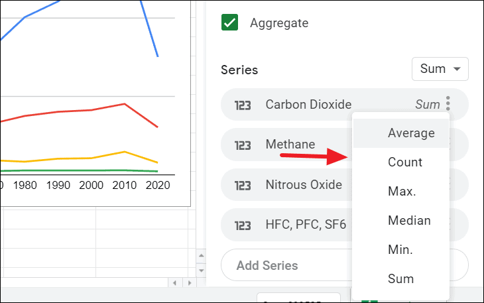Click the sheet scroll right arrow
This screenshot has height=303, width=484.
coord(190,283)
